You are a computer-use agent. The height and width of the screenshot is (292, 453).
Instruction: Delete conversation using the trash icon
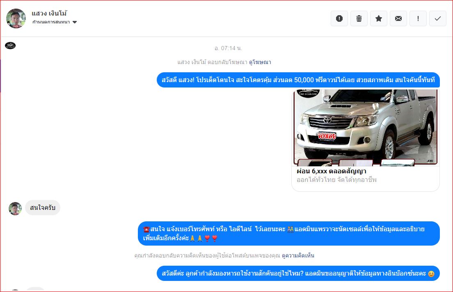[359, 18]
